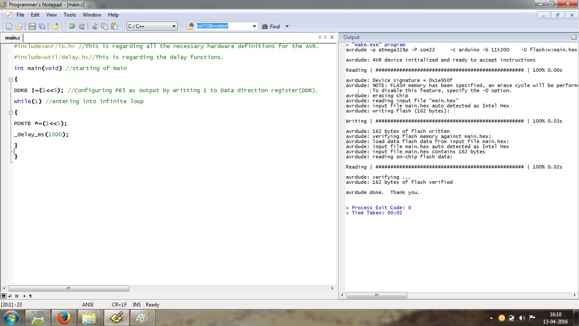Paste using the clipboard toolbar icon
The image size is (579, 326).
(114, 26)
